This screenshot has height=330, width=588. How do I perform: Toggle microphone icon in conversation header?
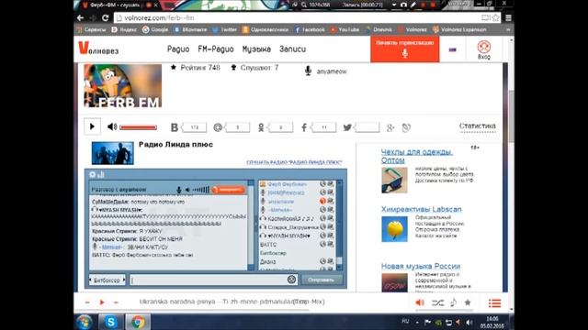click(179, 190)
